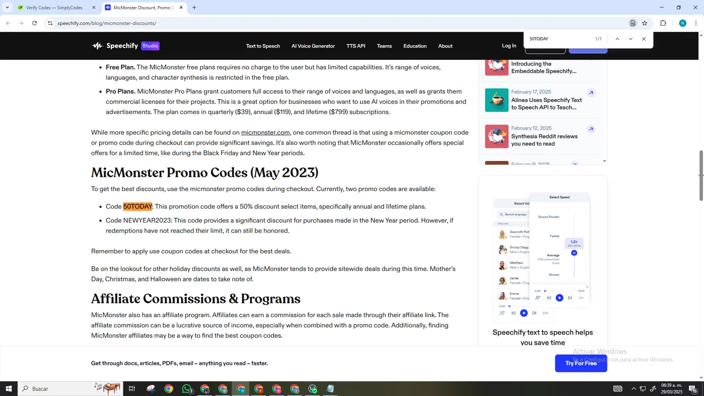Click the Buscar taskbar search box

pyautogui.click(x=70, y=388)
